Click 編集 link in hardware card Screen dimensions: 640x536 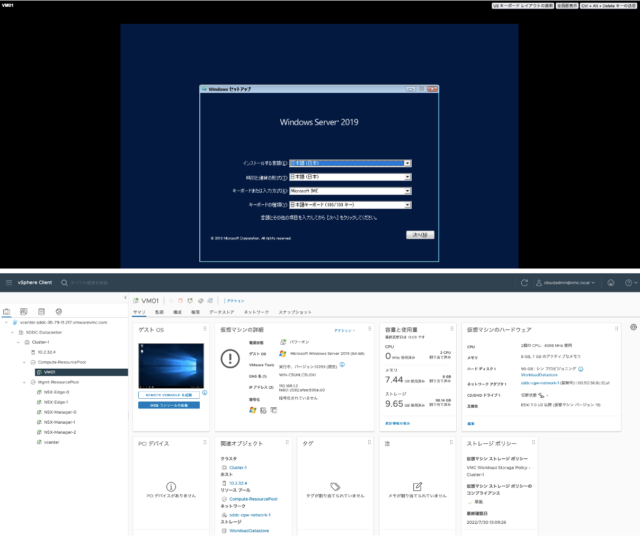tap(471, 424)
